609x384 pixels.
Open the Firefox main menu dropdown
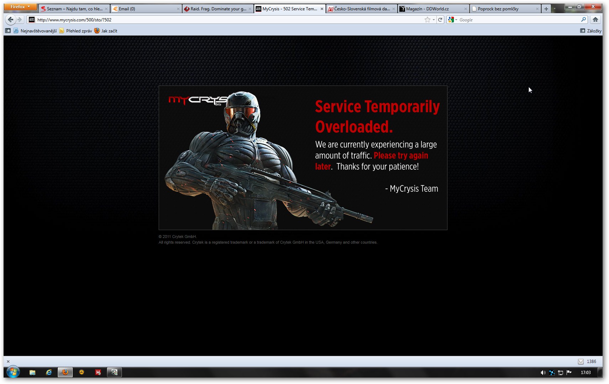click(x=20, y=7)
